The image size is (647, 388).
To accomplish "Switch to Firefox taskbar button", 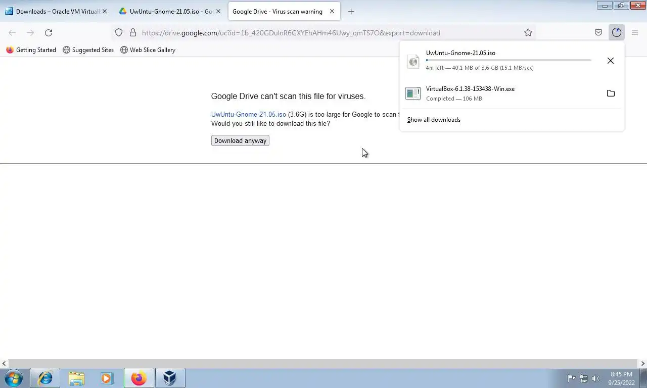I will pyautogui.click(x=139, y=378).
